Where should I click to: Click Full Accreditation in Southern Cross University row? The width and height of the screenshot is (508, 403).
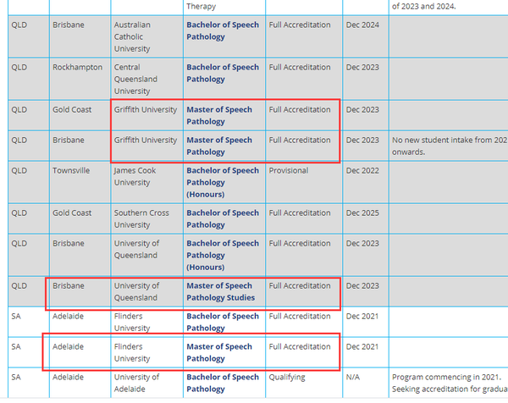pyautogui.click(x=300, y=213)
